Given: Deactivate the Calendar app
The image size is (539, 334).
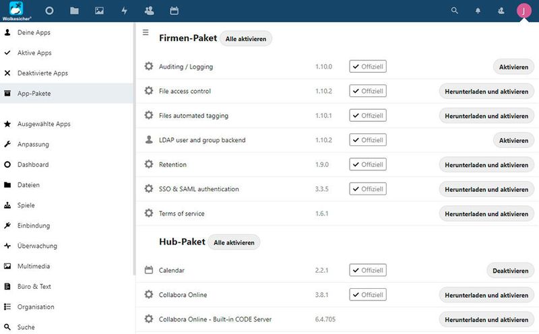Looking at the screenshot, I should 511,271.
